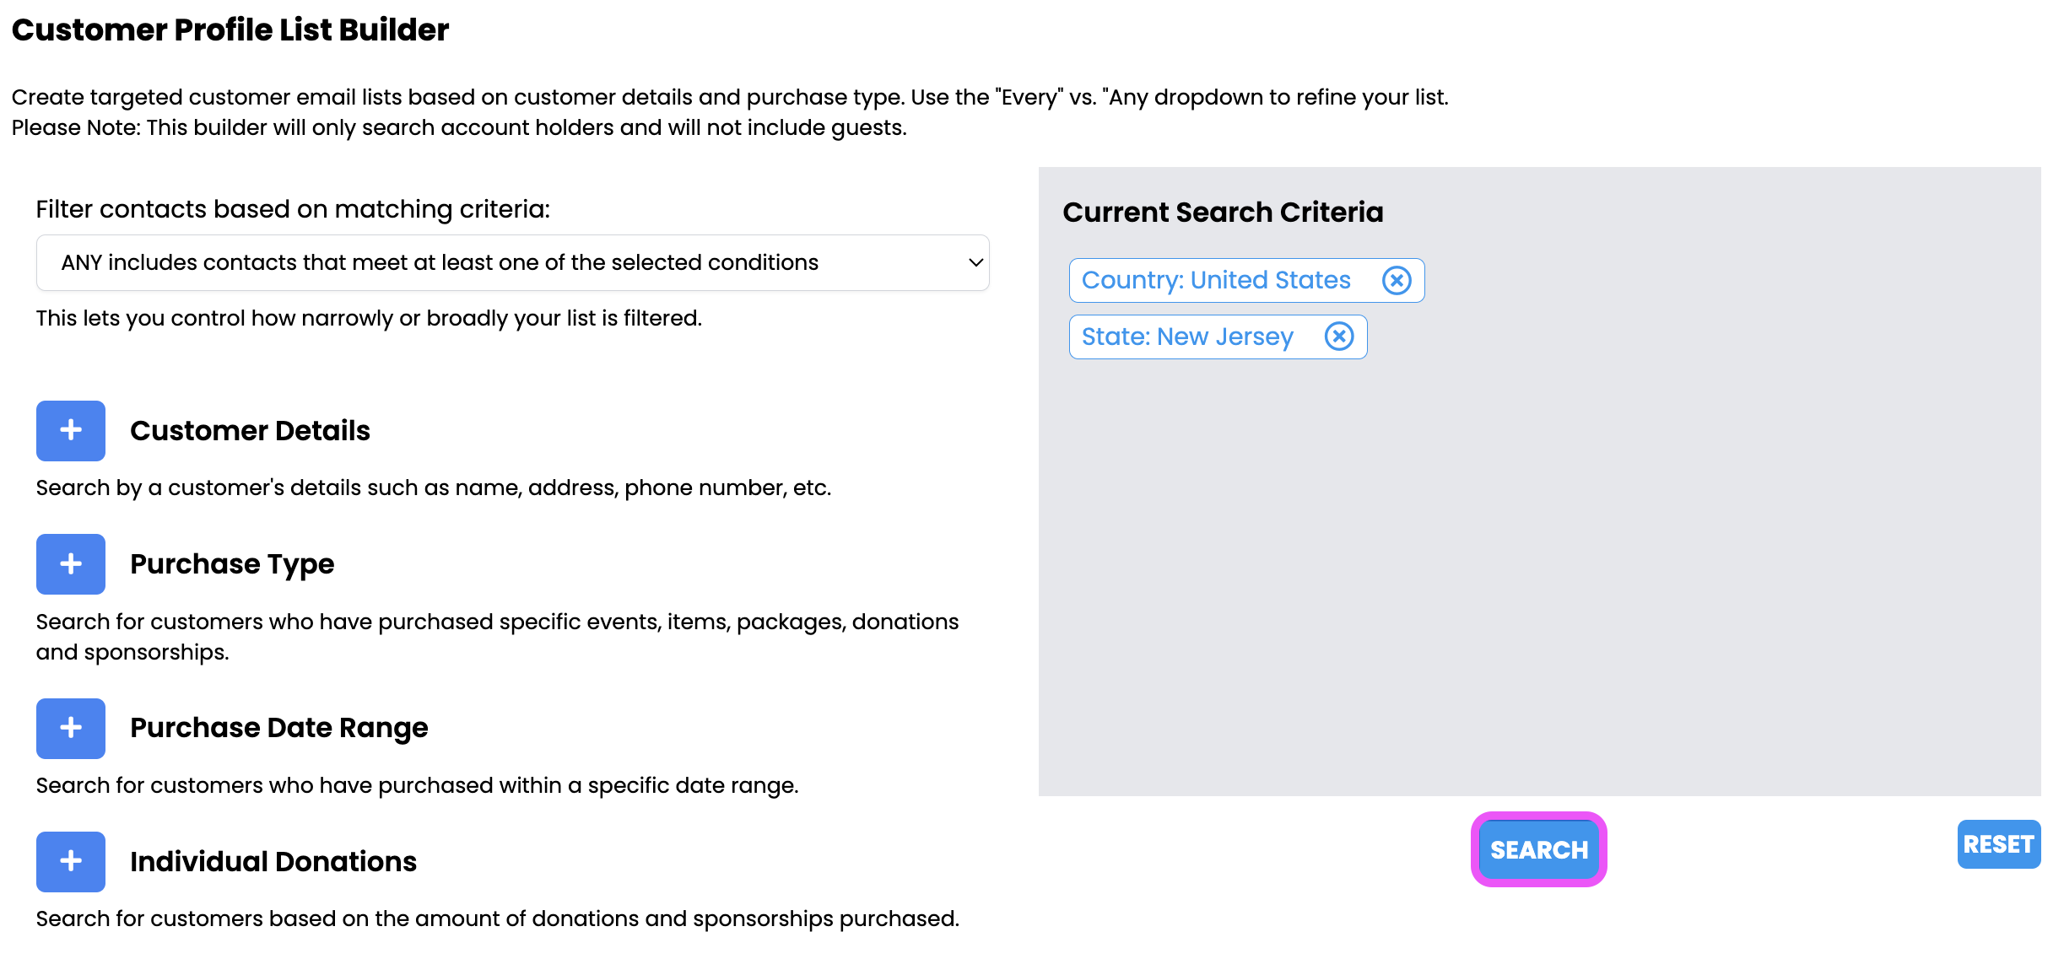Viewport: 2064px width, 975px height.
Task: Click the Customer Profile List Builder title
Action: 230,30
